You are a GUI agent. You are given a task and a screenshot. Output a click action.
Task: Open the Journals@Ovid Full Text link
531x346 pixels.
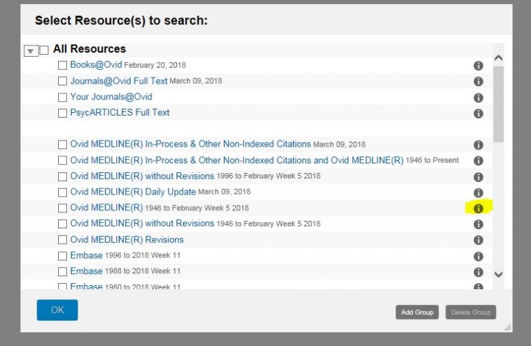click(118, 81)
